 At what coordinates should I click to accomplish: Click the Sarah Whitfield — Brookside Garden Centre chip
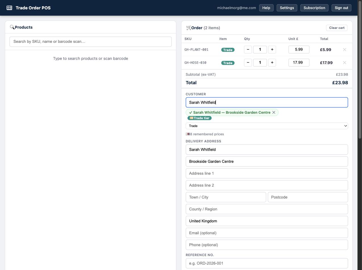click(x=232, y=112)
